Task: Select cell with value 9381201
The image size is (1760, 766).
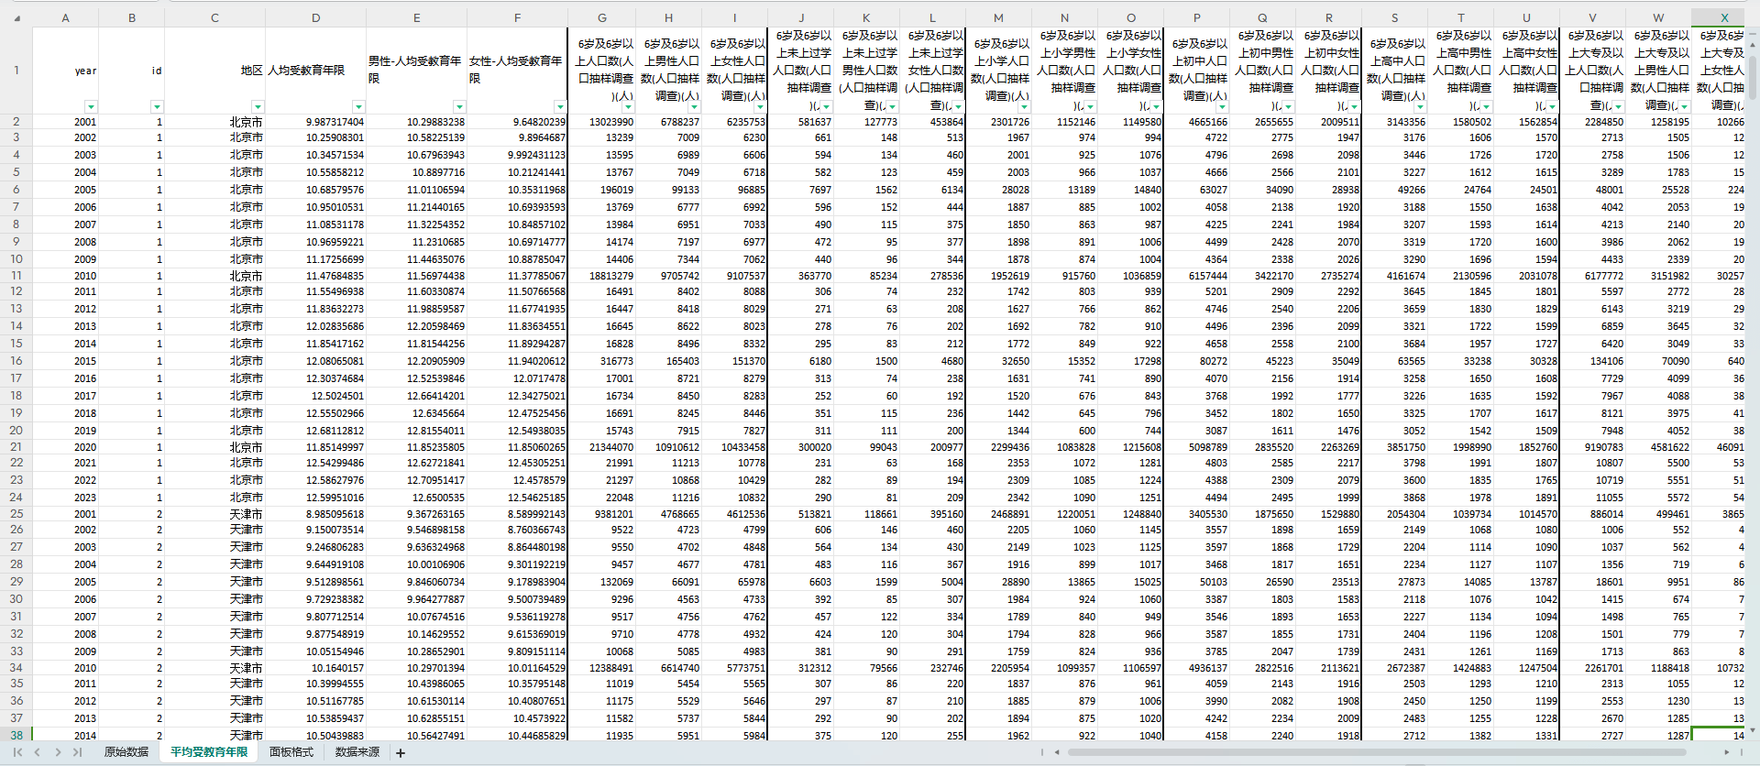Action: pos(601,514)
